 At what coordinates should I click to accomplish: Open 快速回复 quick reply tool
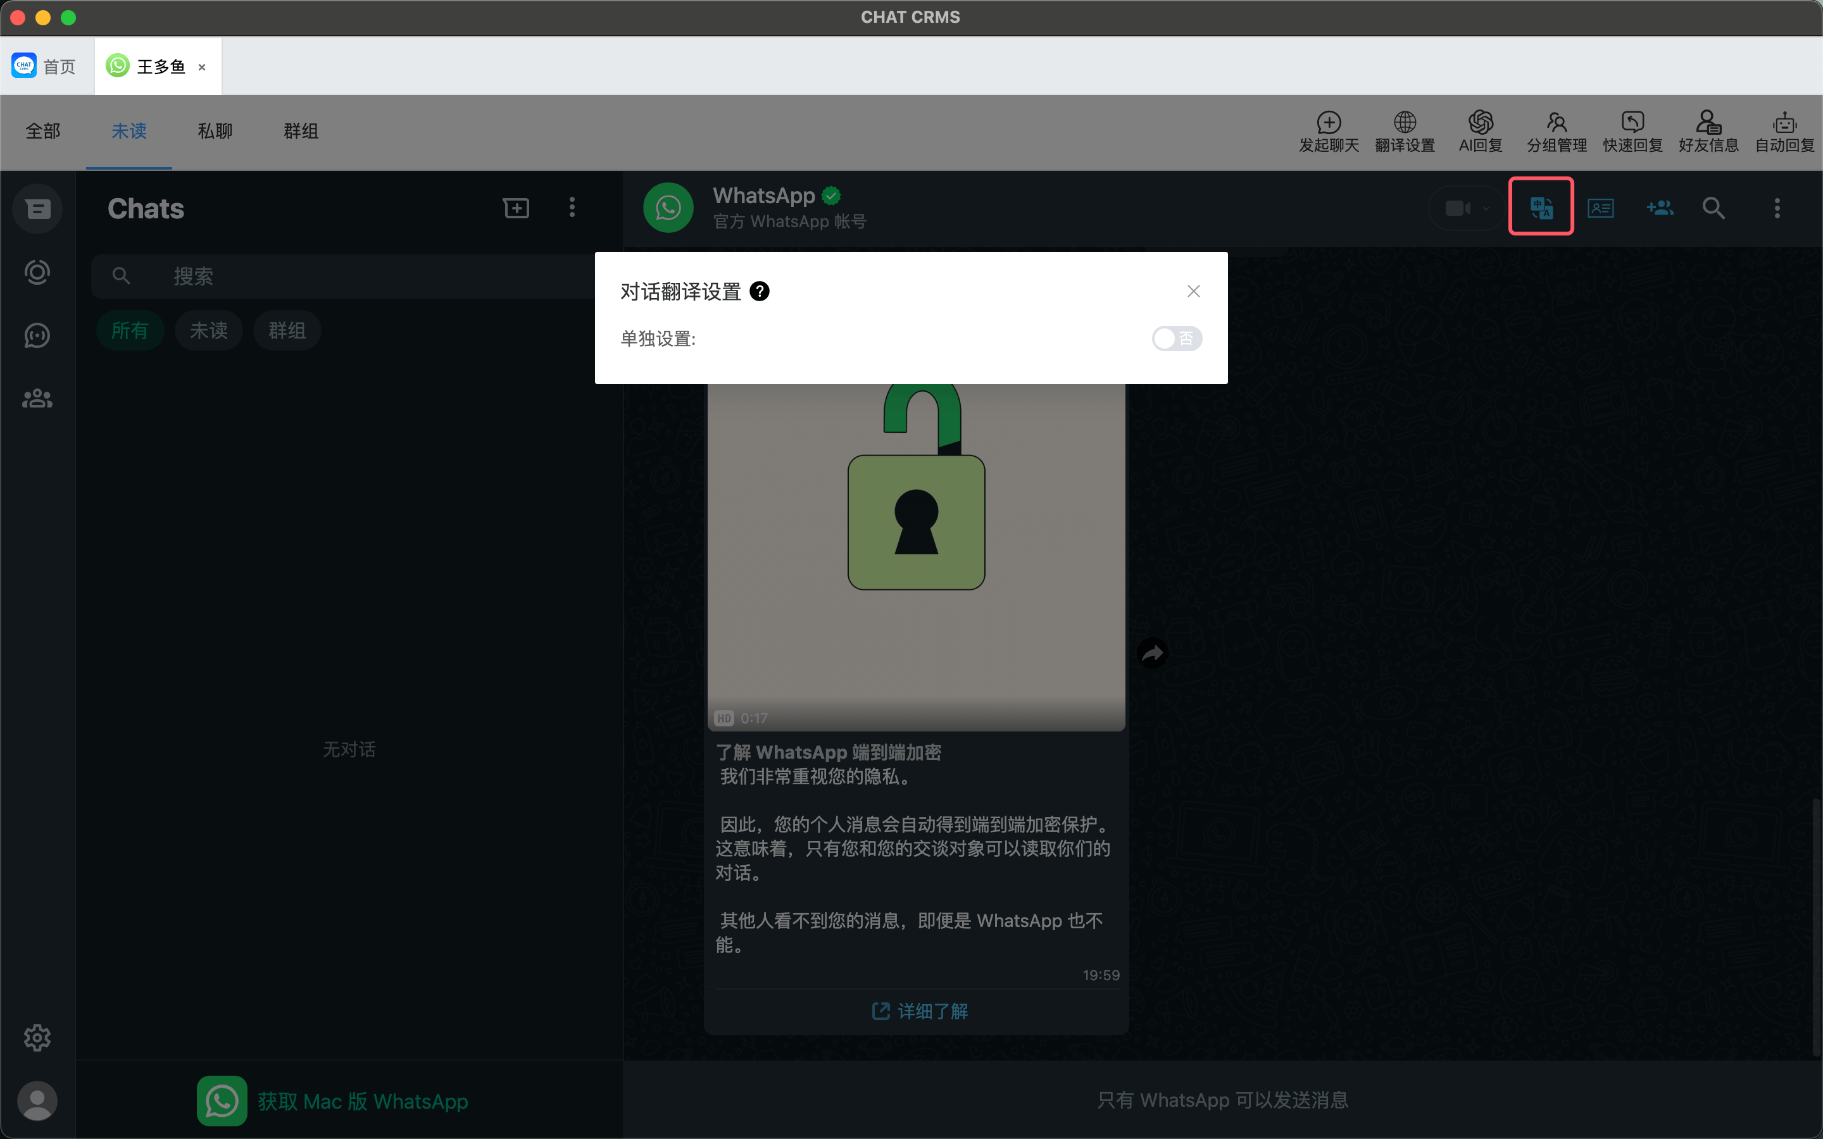1632,131
